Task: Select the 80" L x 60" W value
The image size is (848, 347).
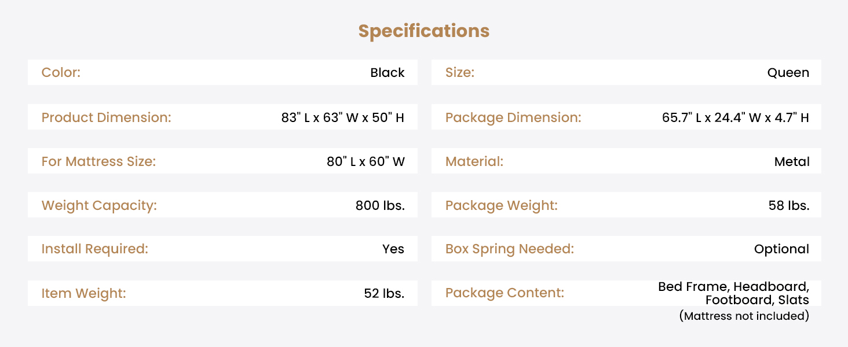Action: coord(365,161)
